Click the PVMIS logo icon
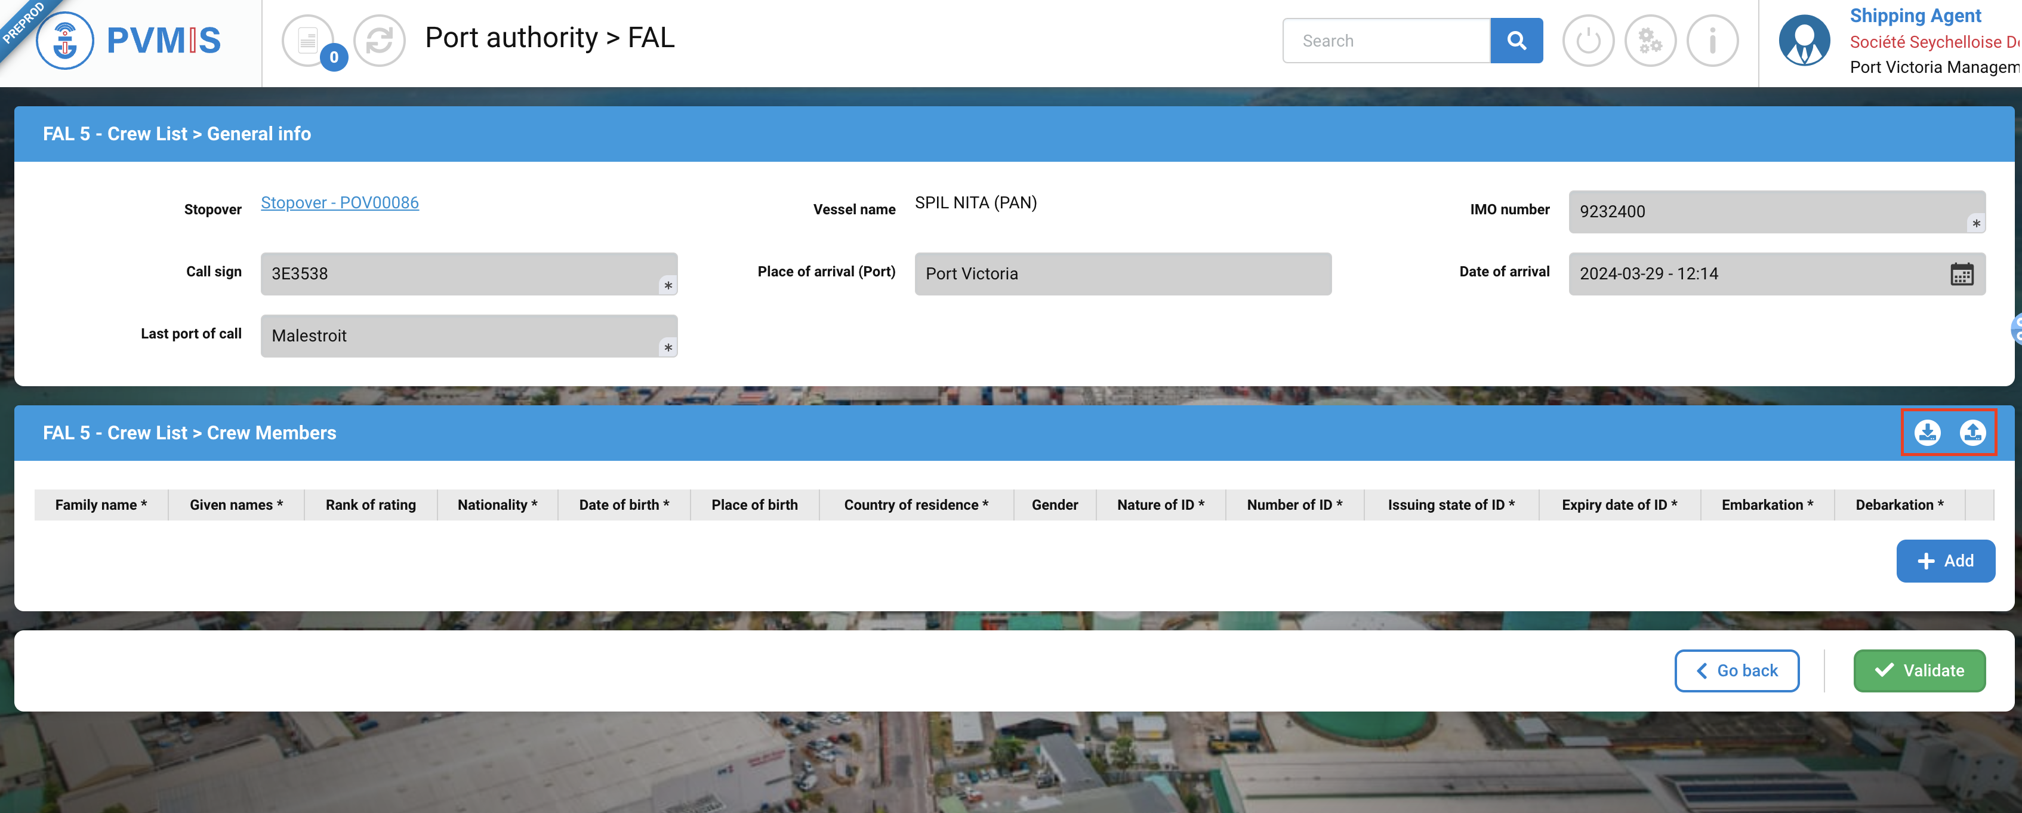The height and width of the screenshot is (813, 2022). (x=65, y=41)
